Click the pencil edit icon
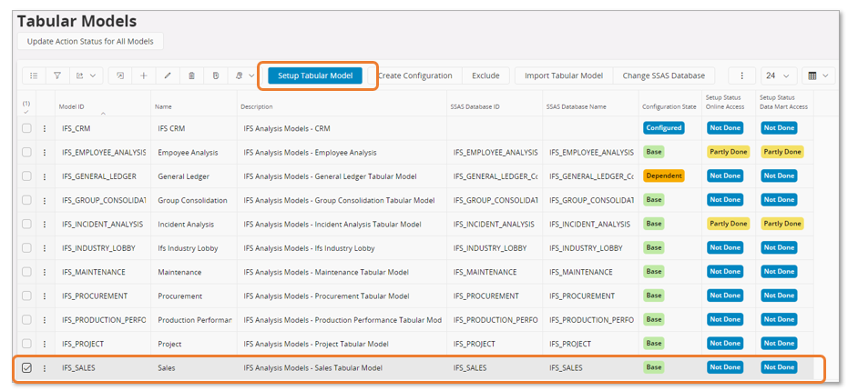Image resolution: width=848 pixels, height=391 pixels. tap(168, 76)
